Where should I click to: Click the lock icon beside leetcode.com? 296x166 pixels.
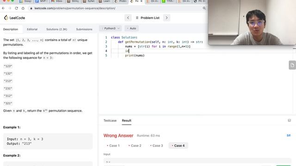31,8
